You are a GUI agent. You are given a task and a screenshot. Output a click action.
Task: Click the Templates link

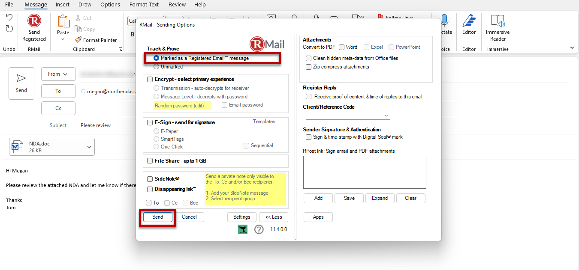click(x=264, y=122)
